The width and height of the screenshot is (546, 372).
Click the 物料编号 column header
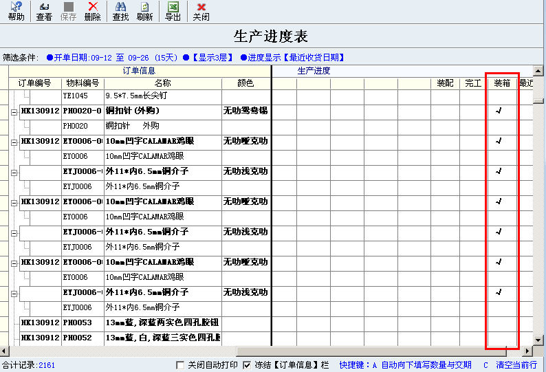pos(83,83)
